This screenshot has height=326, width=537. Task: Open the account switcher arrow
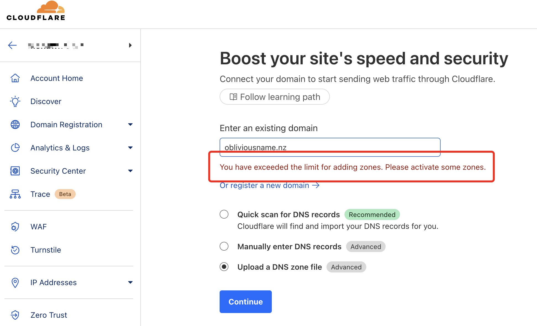tap(130, 45)
